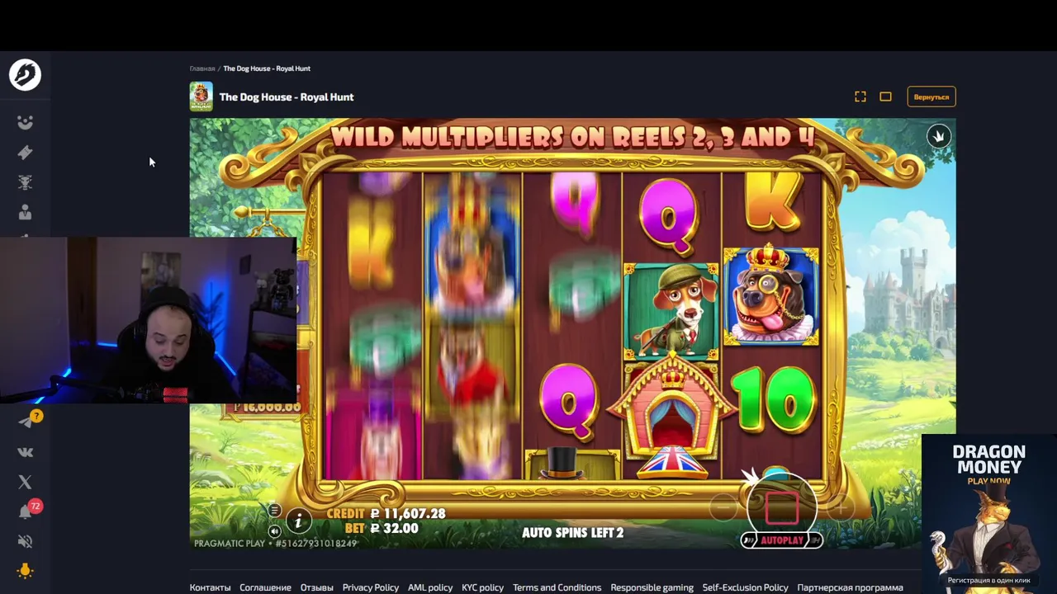This screenshot has width=1057, height=594.
Task: Open the game info i button
Action: click(298, 520)
